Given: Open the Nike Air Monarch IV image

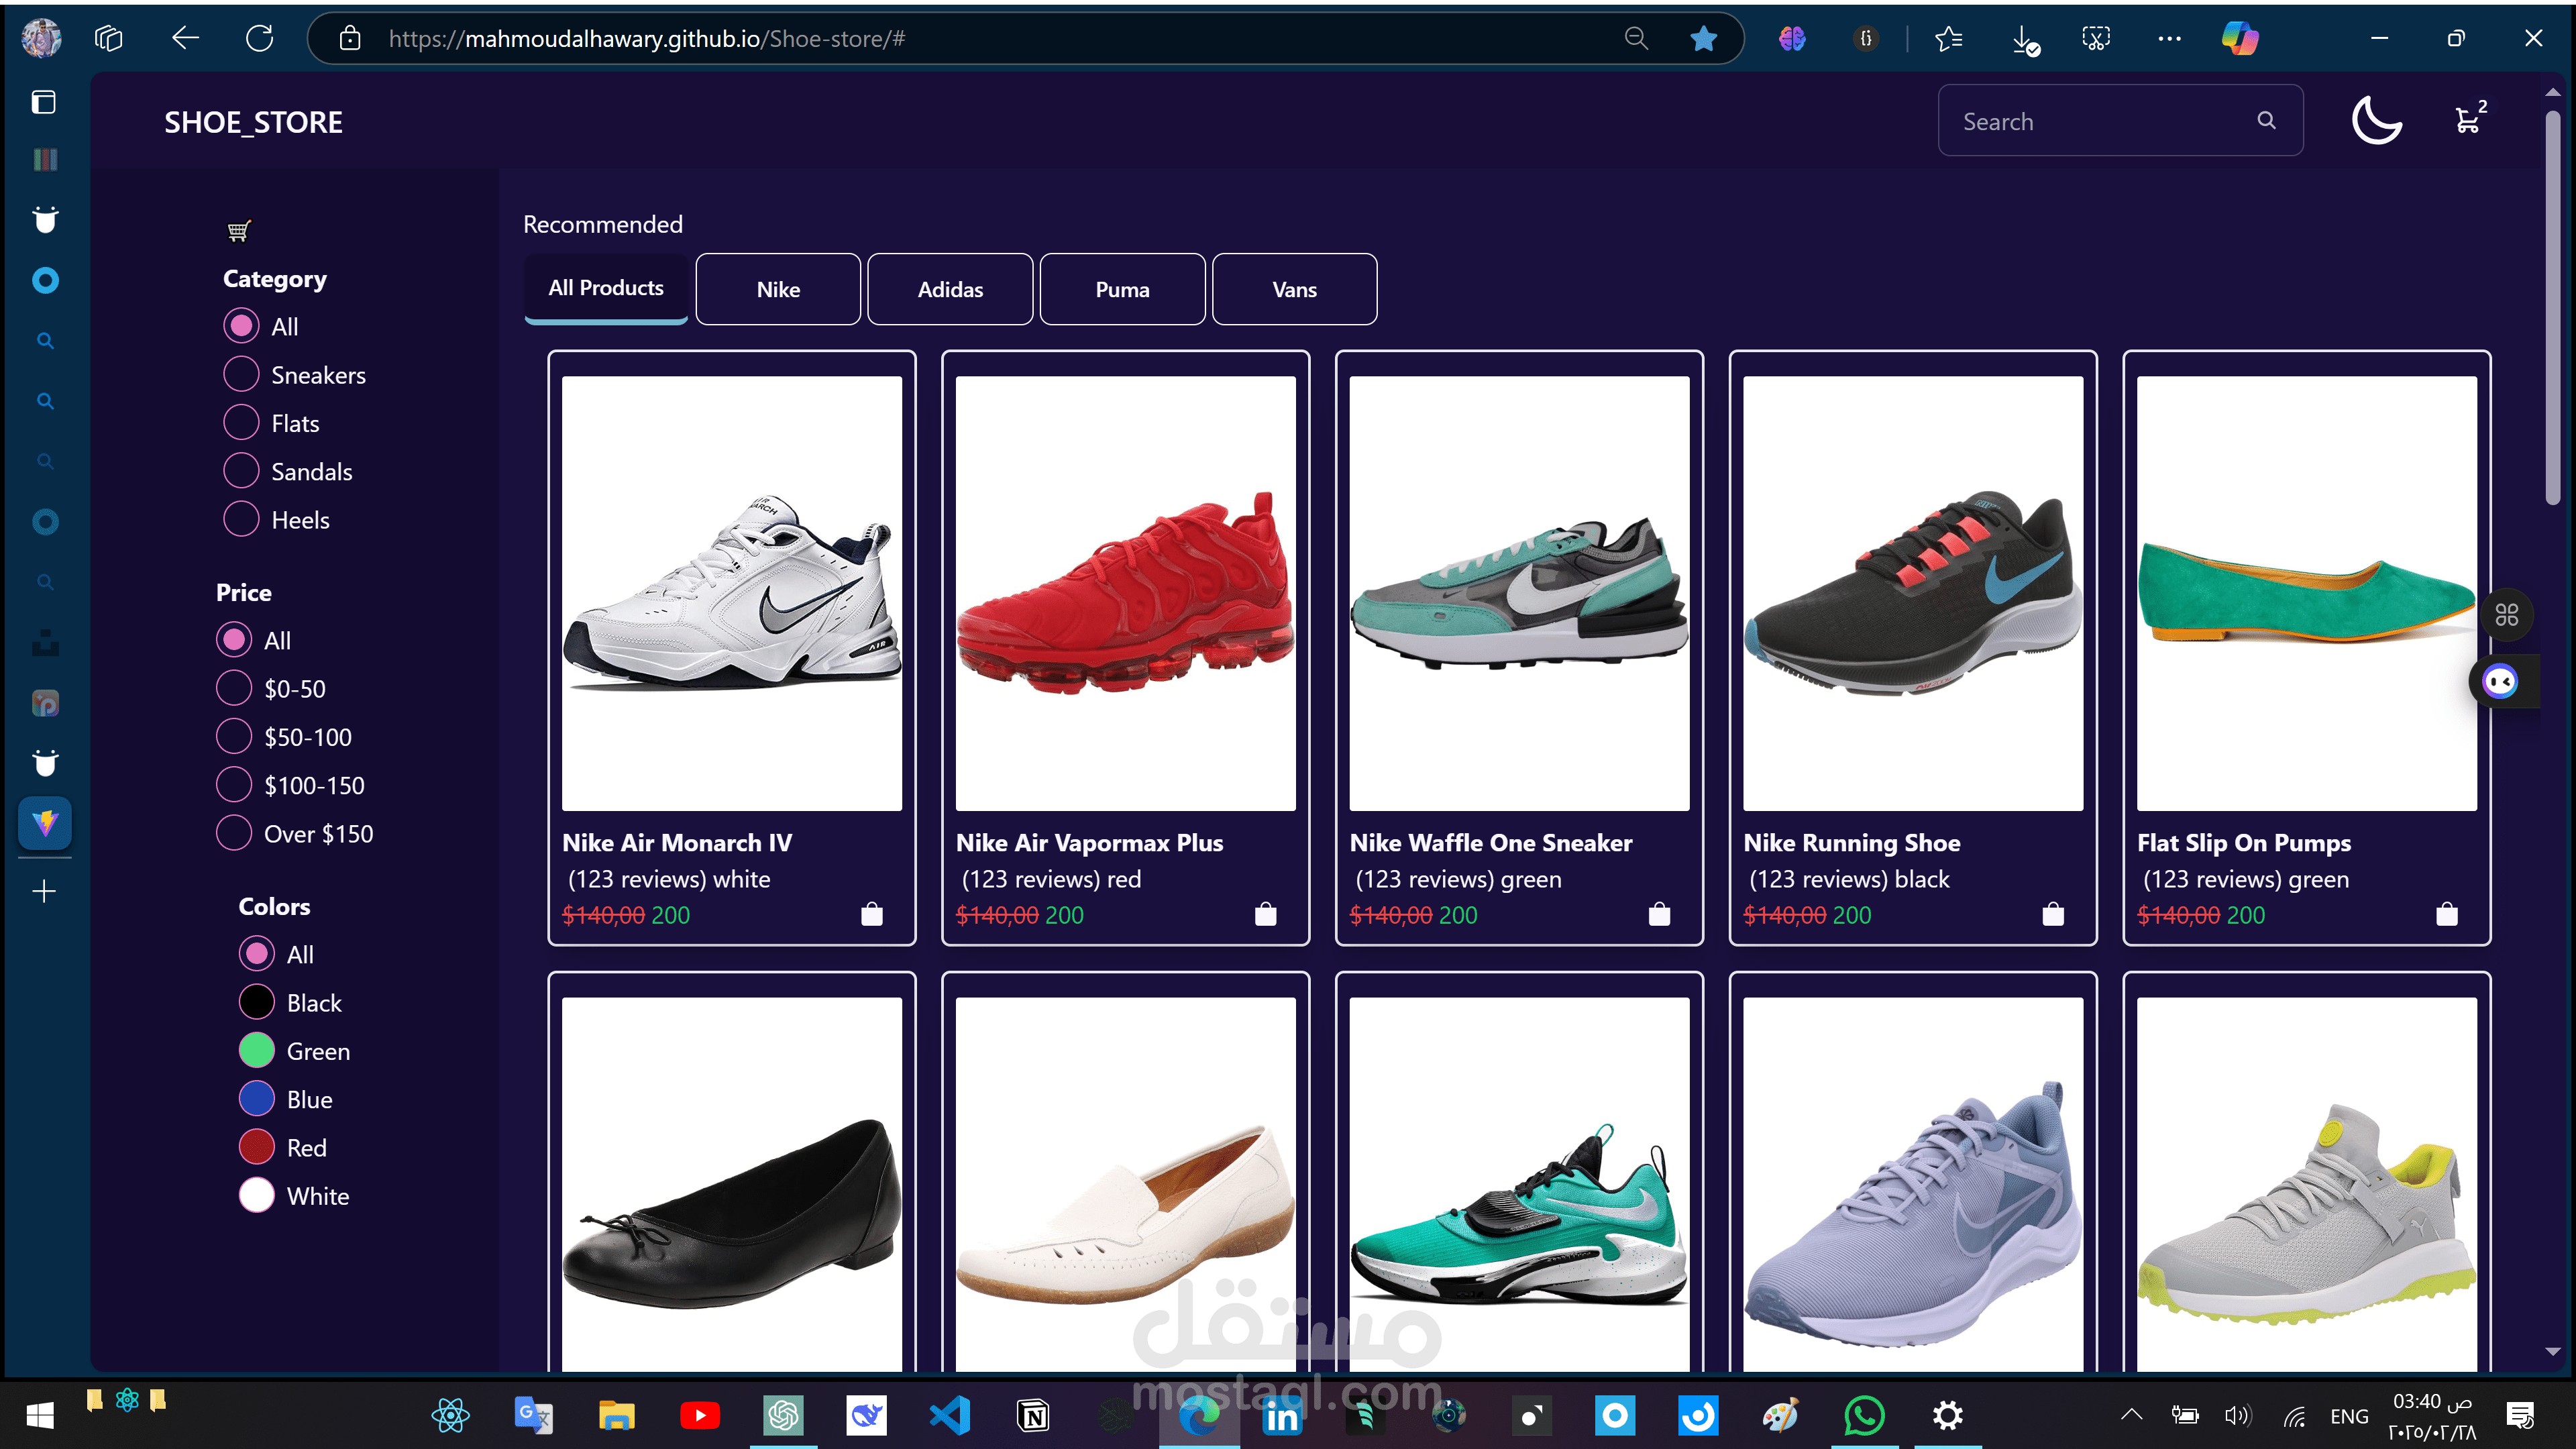Looking at the screenshot, I should 732,593.
